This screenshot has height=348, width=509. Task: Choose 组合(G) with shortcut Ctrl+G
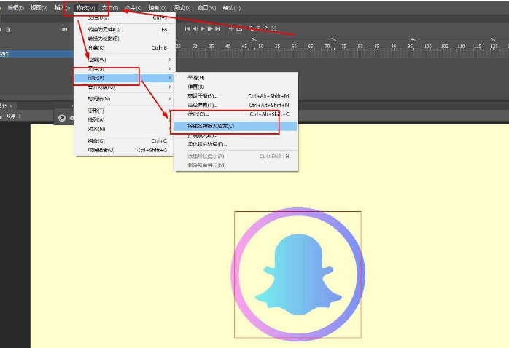pyautogui.click(x=125, y=141)
